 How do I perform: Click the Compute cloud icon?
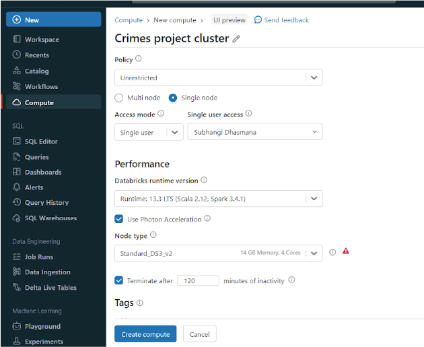[x=17, y=102]
